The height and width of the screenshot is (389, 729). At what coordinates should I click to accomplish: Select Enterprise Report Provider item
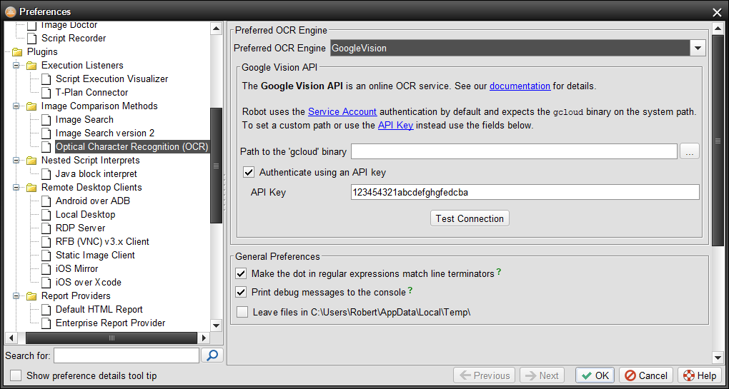click(110, 323)
